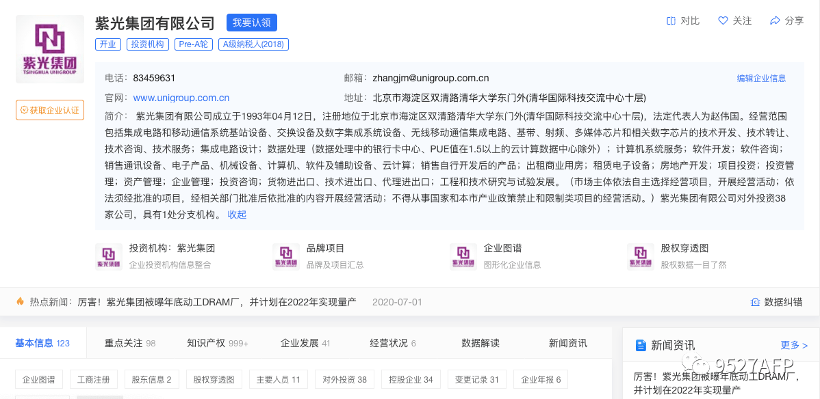The image size is (820, 399).
Task: Click the 股权穿透图 card logo icon
Action: tap(641, 256)
